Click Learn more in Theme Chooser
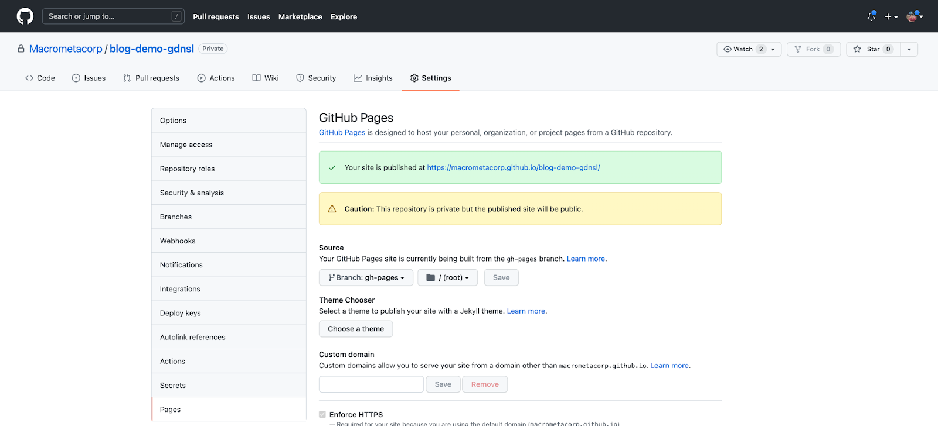The image size is (938, 426). [x=526, y=311]
